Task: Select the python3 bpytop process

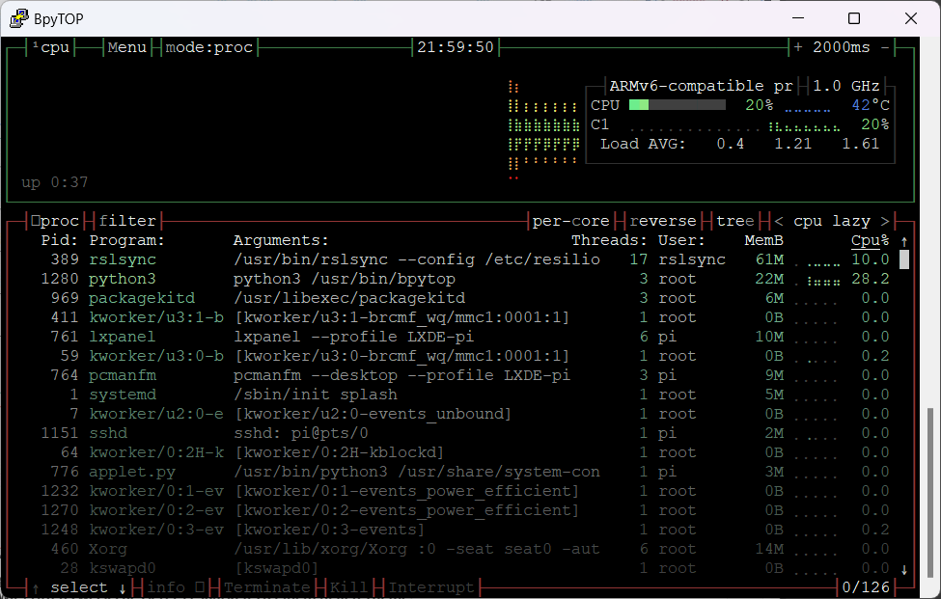Action: pyautogui.click(x=461, y=279)
